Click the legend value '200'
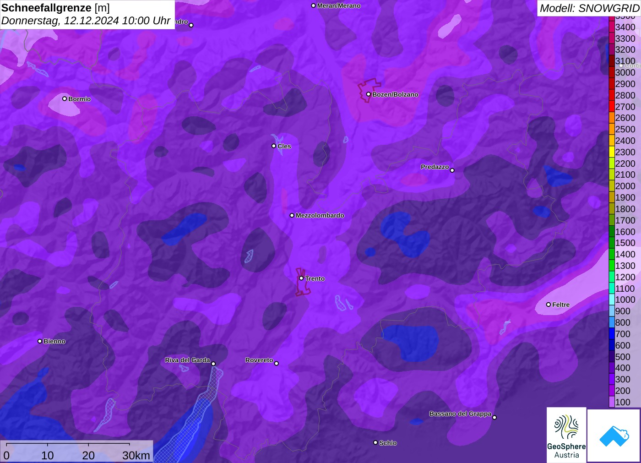This screenshot has height=463, width=641. (623, 391)
